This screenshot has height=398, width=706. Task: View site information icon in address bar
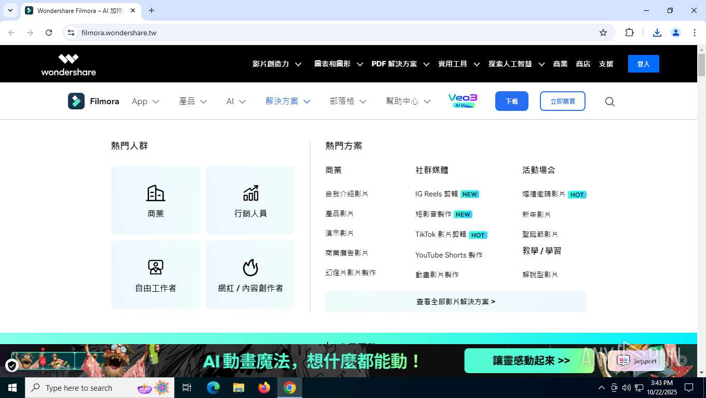click(71, 33)
